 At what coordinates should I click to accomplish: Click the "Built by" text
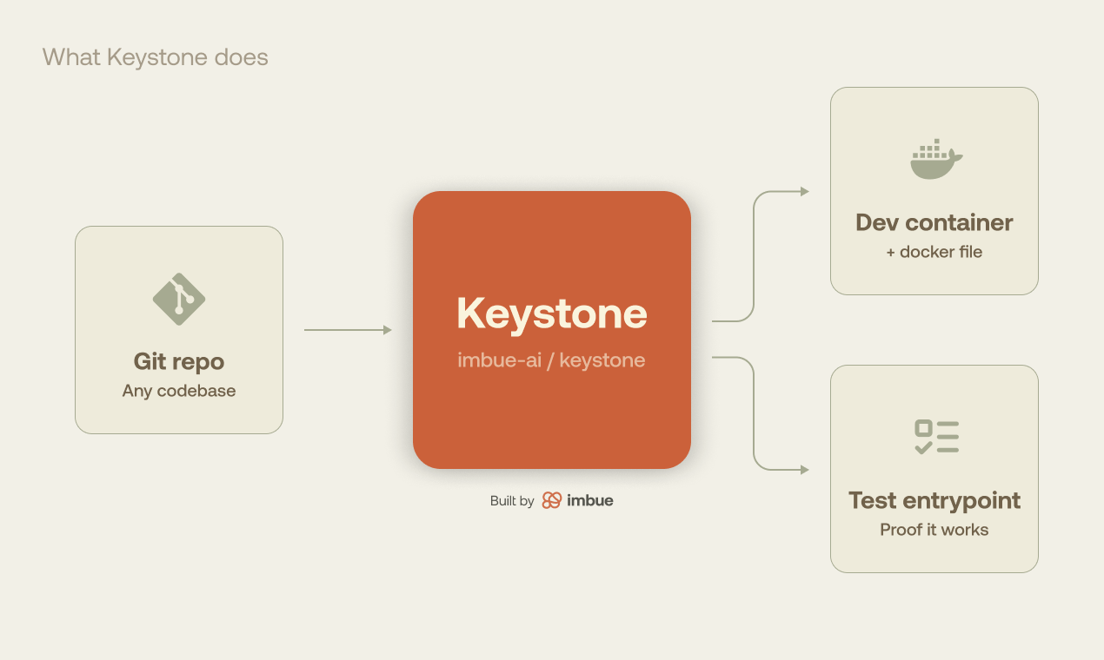click(512, 501)
